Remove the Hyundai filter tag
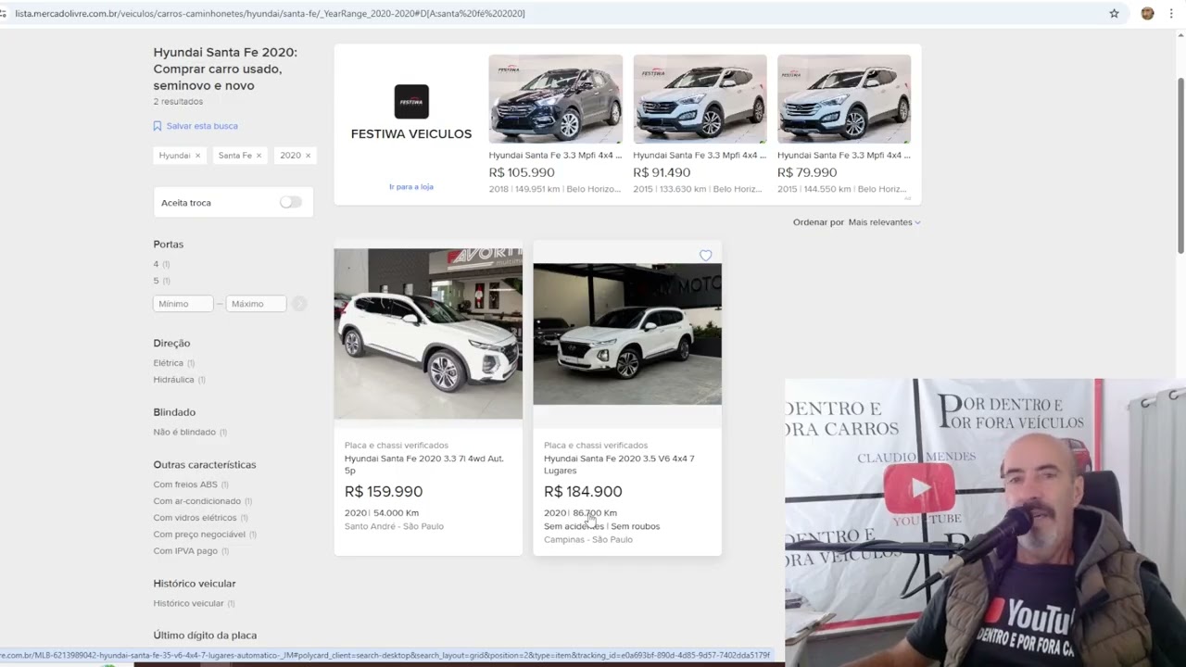Image resolution: width=1186 pixels, height=667 pixels. [x=197, y=156]
